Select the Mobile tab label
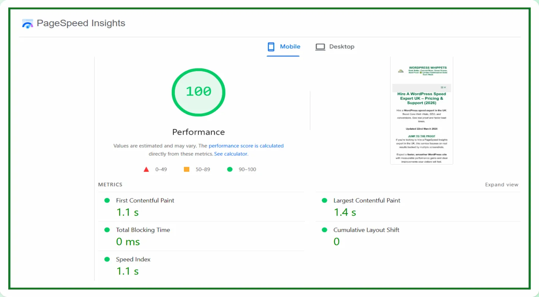This screenshot has height=297, width=539. click(x=290, y=47)
